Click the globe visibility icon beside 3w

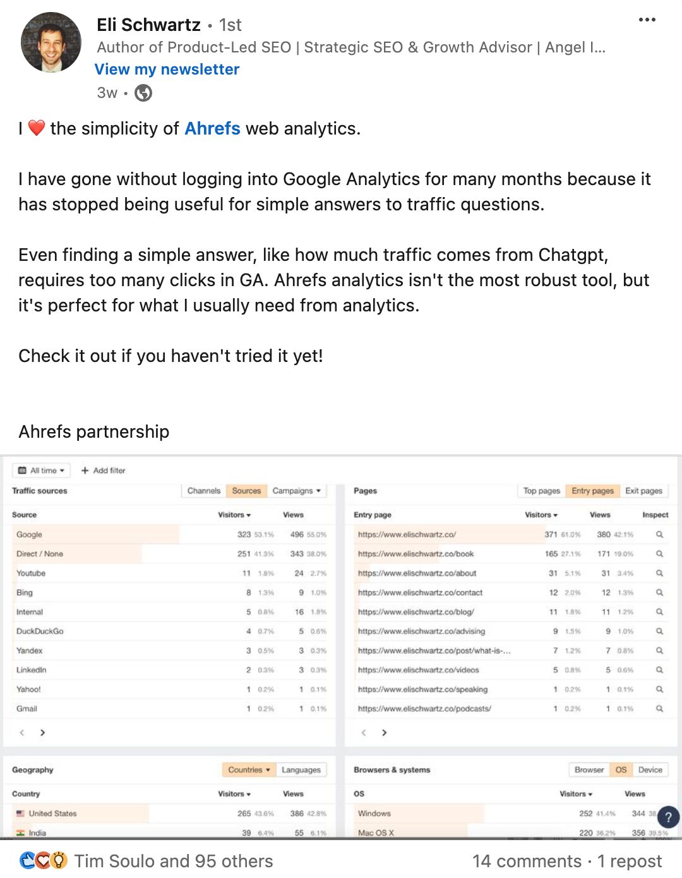coord(143,93)
